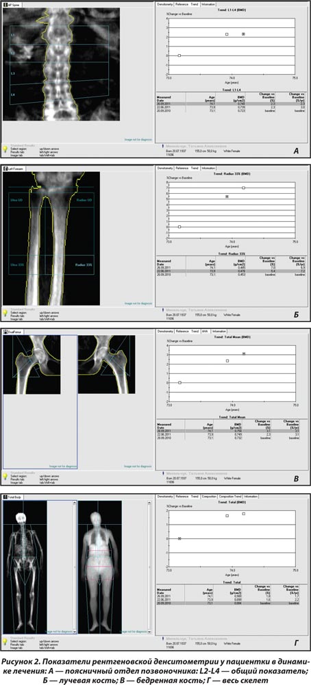Click the AP Spine image tab icon
The width and height of the screenshot is (311, 685).
pyautogui.click(x=5, y=4)
